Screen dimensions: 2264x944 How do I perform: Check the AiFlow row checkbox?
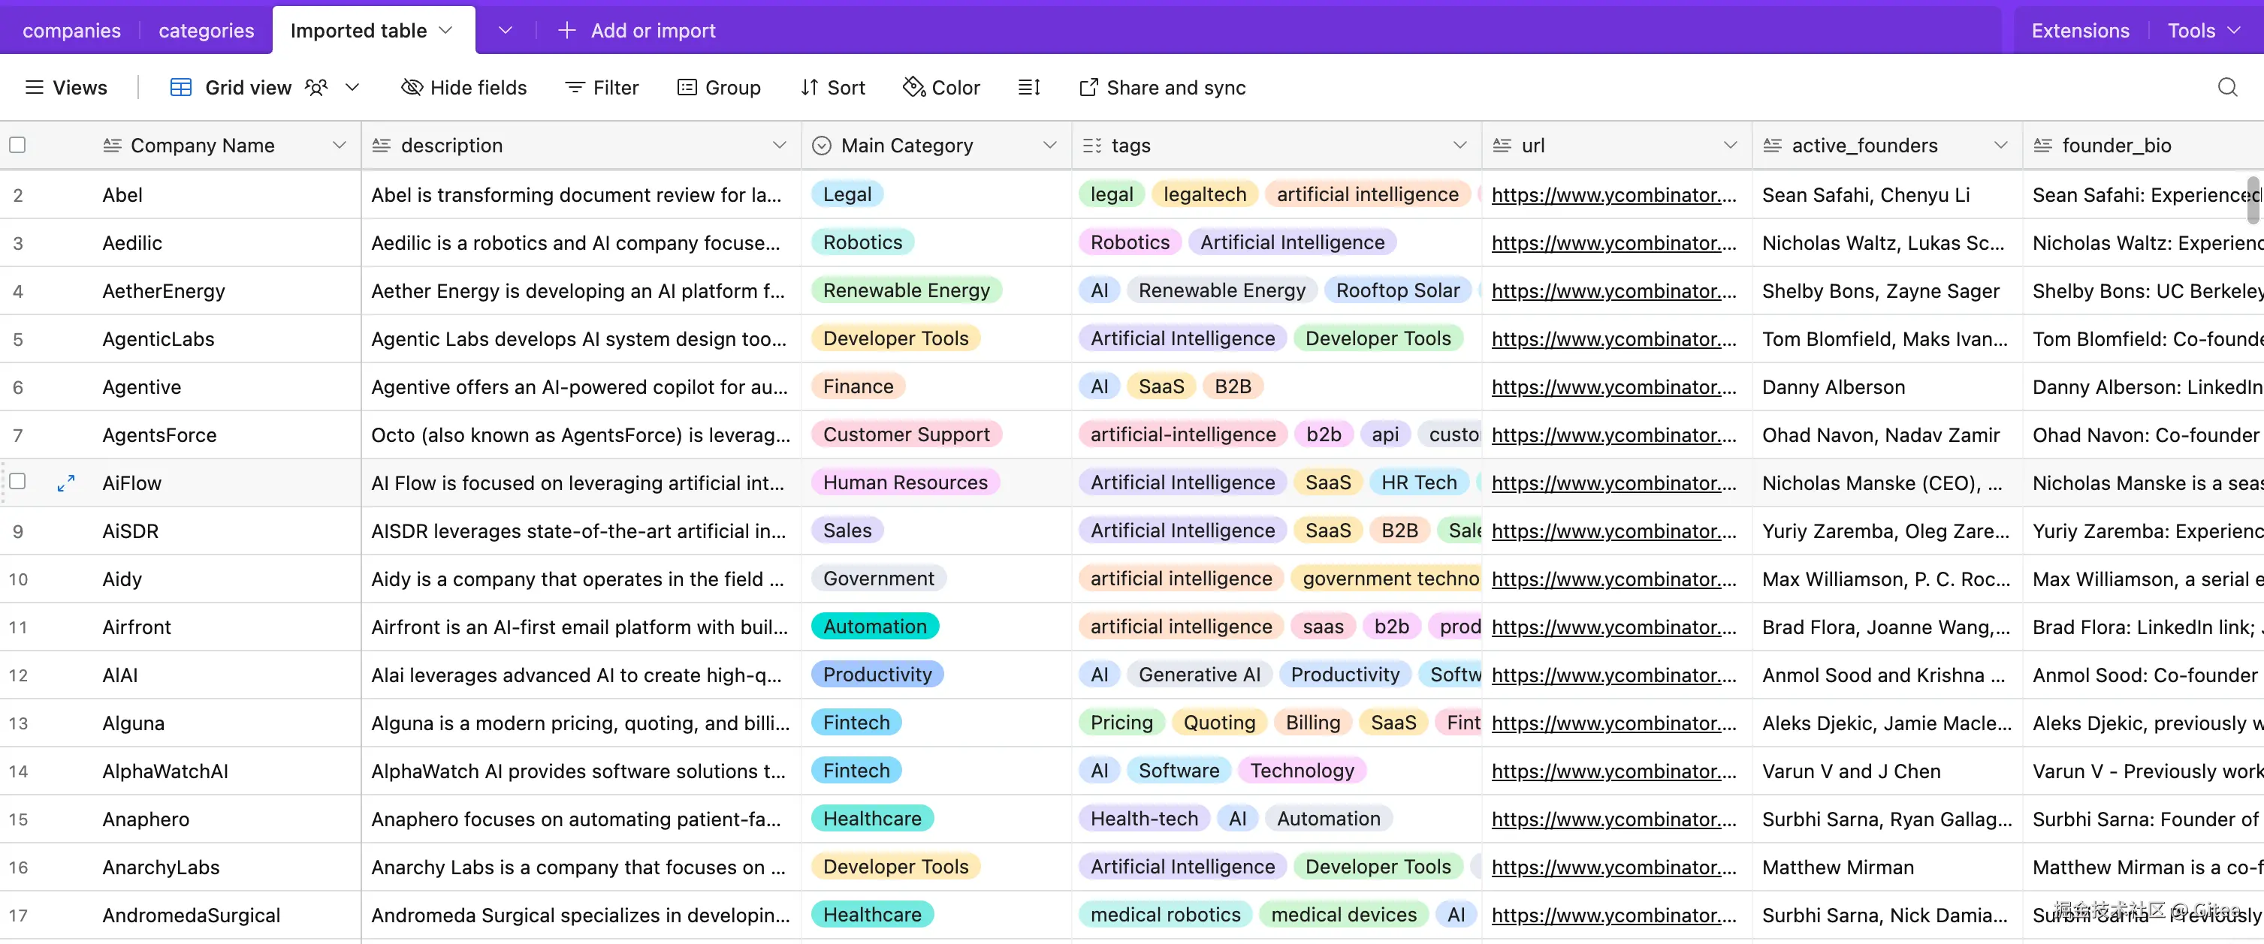[17, 481]
